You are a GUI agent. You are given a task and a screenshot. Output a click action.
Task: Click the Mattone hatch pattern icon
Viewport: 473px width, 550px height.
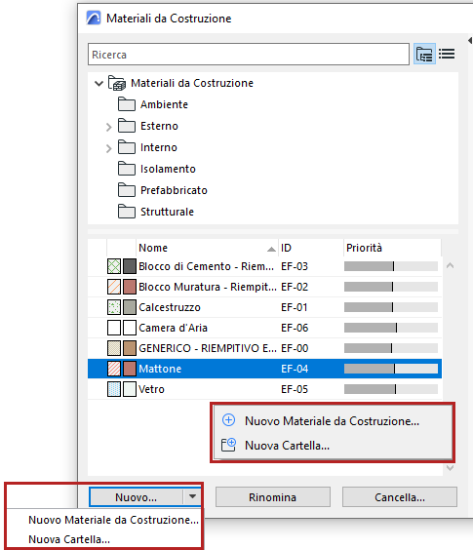pyautogui.click(x=114, y=369)
